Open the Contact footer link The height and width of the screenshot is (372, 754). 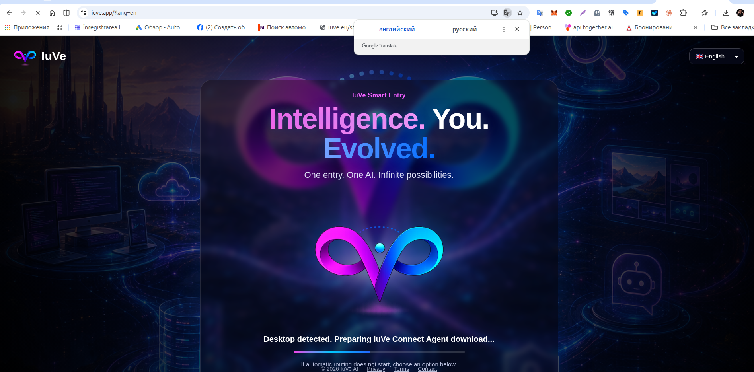[427, 369]
